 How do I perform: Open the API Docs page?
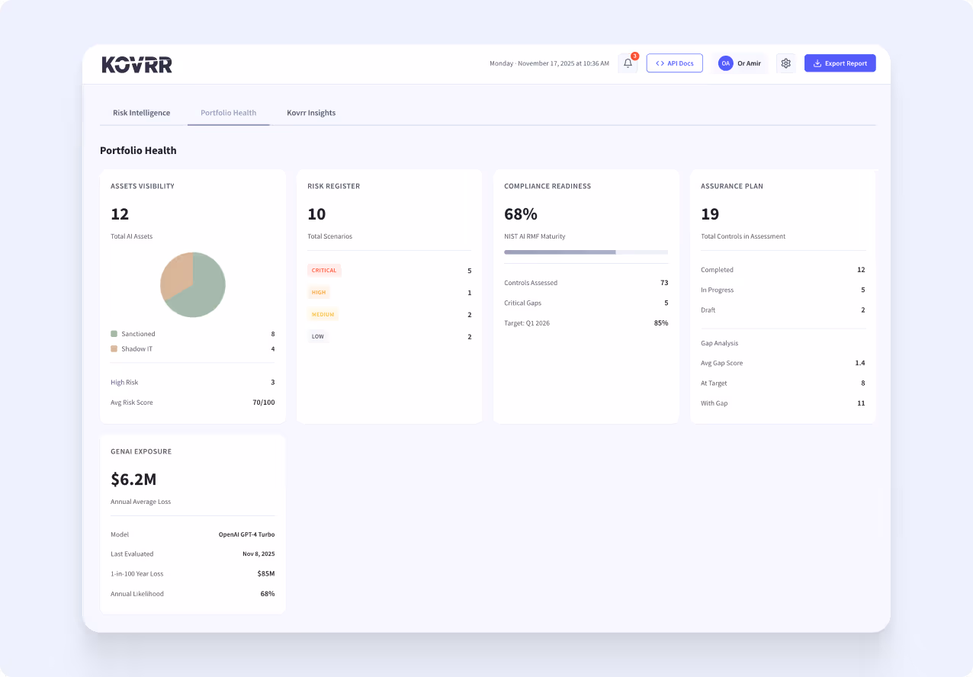[674, 63]
